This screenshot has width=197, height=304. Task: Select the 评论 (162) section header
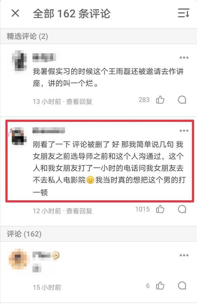pyautogui.click(x=24, y=234)
